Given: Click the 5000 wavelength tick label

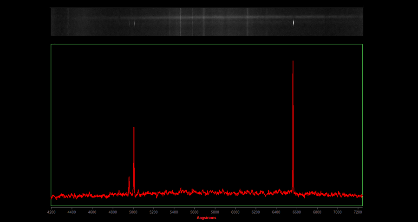Looking at the screenshot, I should point(133,212).
